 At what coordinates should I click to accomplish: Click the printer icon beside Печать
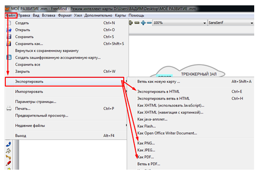[x=9, y=108]
